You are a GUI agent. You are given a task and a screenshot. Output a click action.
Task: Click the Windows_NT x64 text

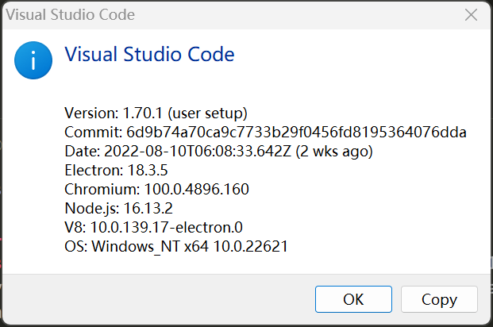click(150, 247)
